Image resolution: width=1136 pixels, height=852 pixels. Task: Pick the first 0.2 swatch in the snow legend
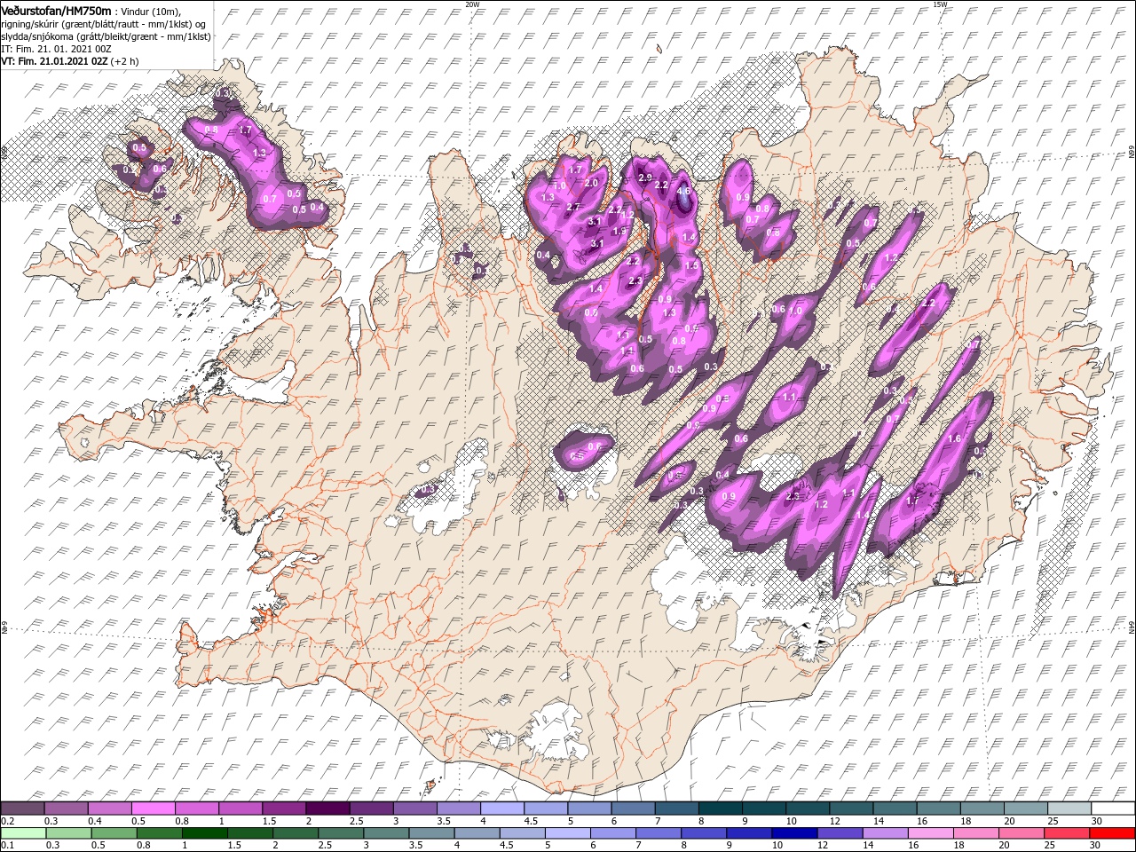(22, 808)
